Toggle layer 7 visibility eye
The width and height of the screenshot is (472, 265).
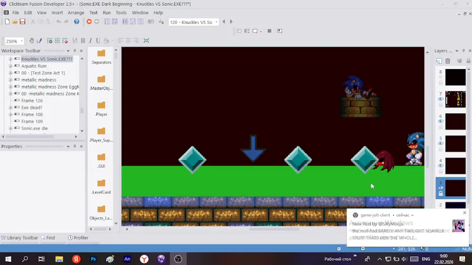point(441,99)
